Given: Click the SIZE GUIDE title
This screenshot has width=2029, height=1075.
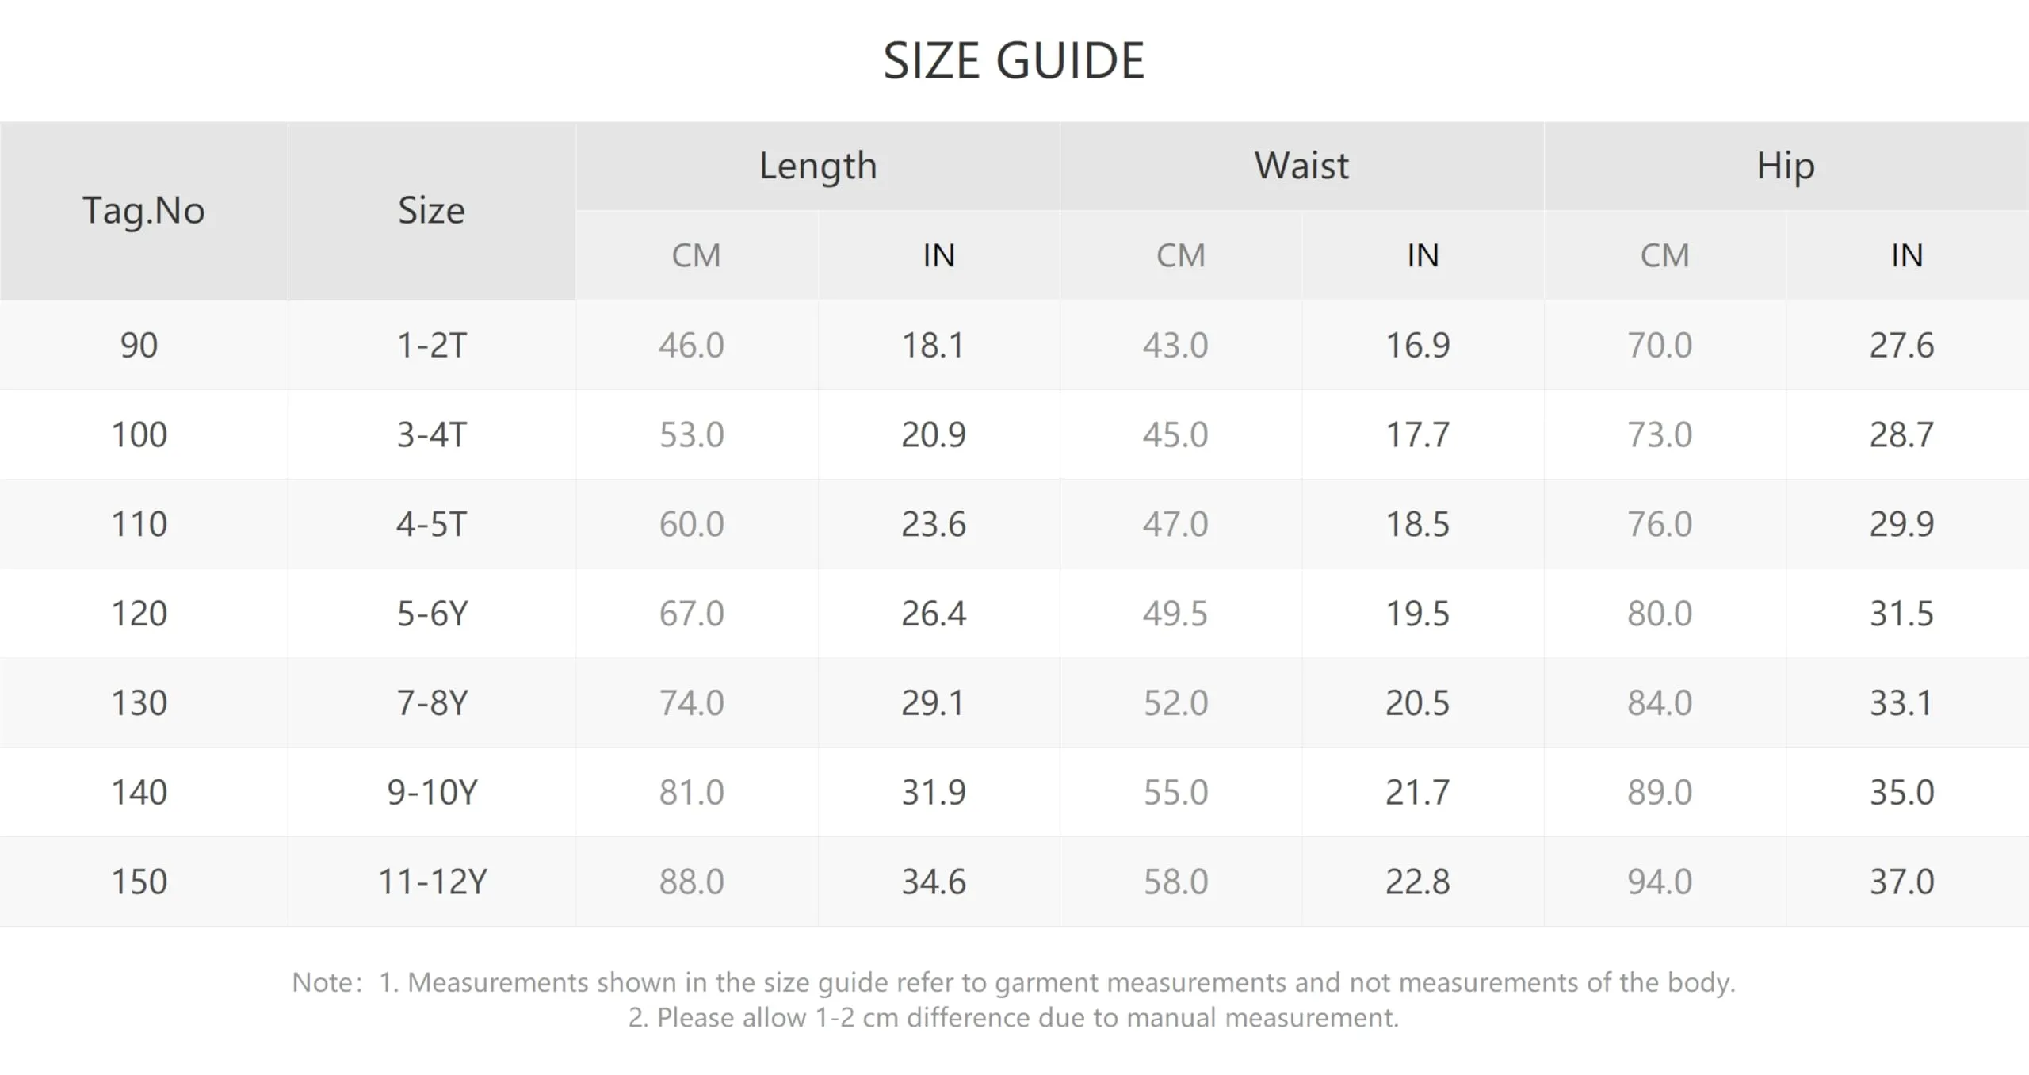Looking at the screenshot, I should [x=1014, y=60].
